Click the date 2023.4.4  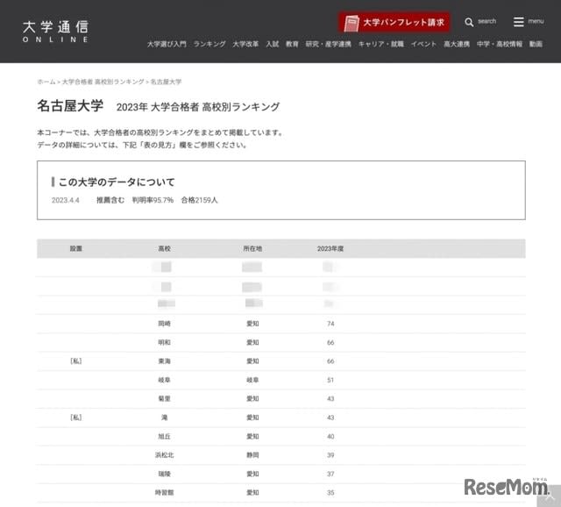point(66,200)
